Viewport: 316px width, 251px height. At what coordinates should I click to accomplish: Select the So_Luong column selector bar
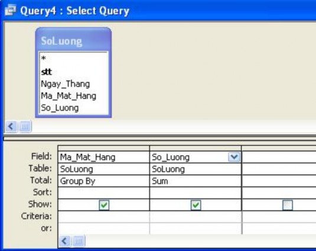click(x=196, y=148)
